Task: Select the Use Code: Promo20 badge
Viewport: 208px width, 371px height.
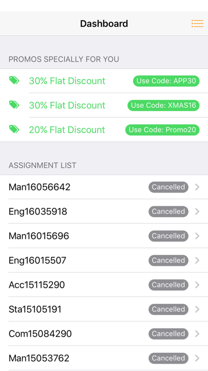Action: [x=162, y=130]
